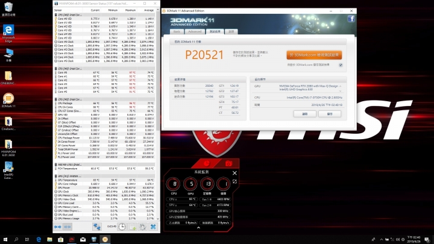
Task: Click the P20521 score text
Action: coord(204,55)
